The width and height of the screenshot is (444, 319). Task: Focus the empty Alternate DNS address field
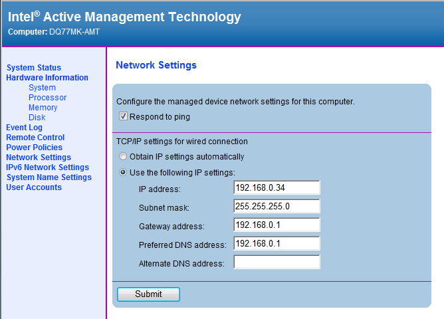[x=277, y=263]
